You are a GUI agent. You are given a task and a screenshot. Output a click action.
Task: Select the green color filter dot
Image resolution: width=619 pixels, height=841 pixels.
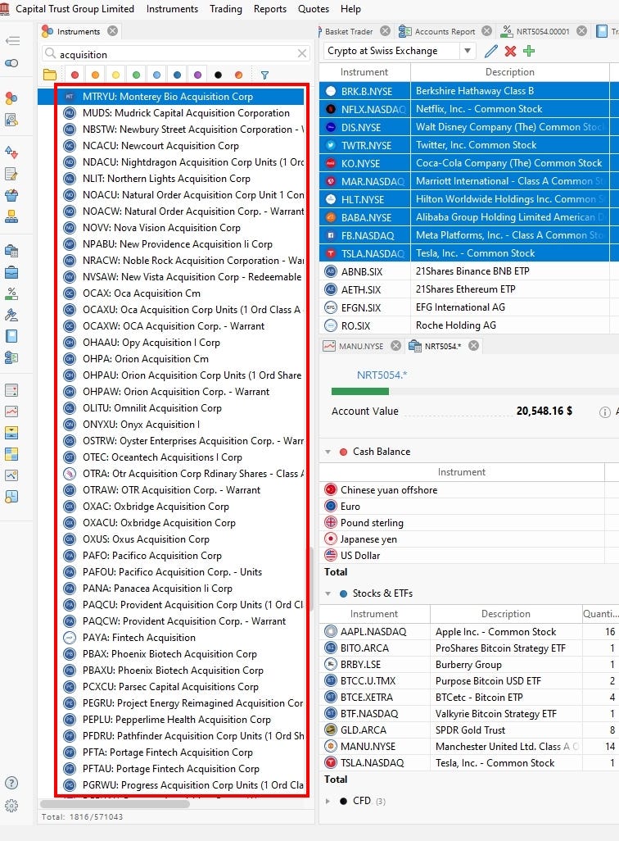coord(136,75)
